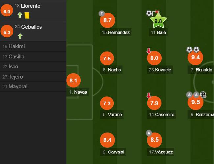This screenshot has width=214, height=164.
Task: Click Ceballos' 6.3 rating circle
Action: pyautogui.click(x=7, y=32)
